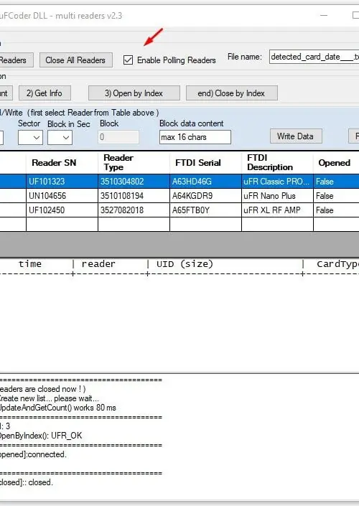Click the FTDI Serial column header
The width and height of the screenshot is (359, 506).
pyautogui.click(x=205, y=163)
